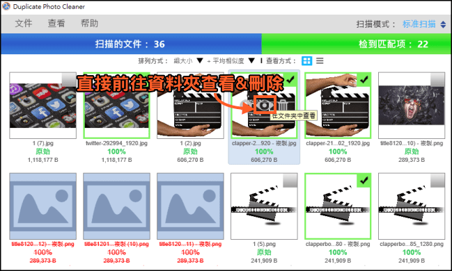
Task: Open the 标准扫描 scan mode dropdown
Action: coord(419,24)
